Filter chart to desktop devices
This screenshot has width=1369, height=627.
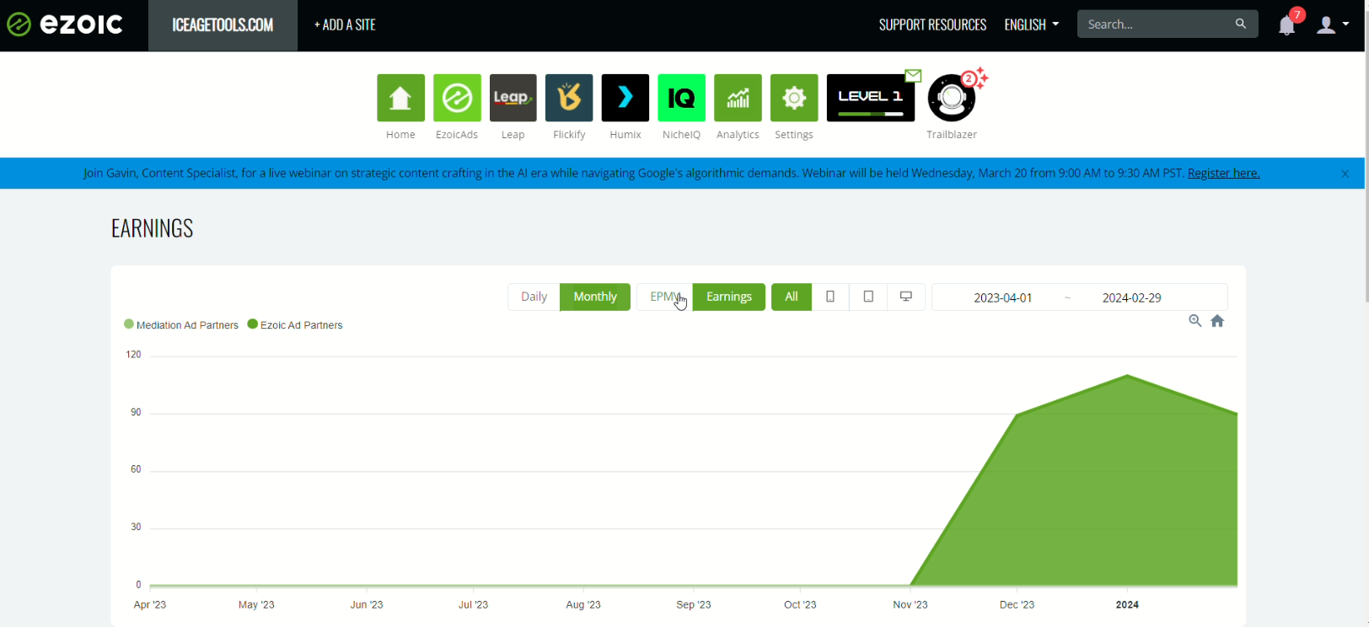[x=906, y=297]
